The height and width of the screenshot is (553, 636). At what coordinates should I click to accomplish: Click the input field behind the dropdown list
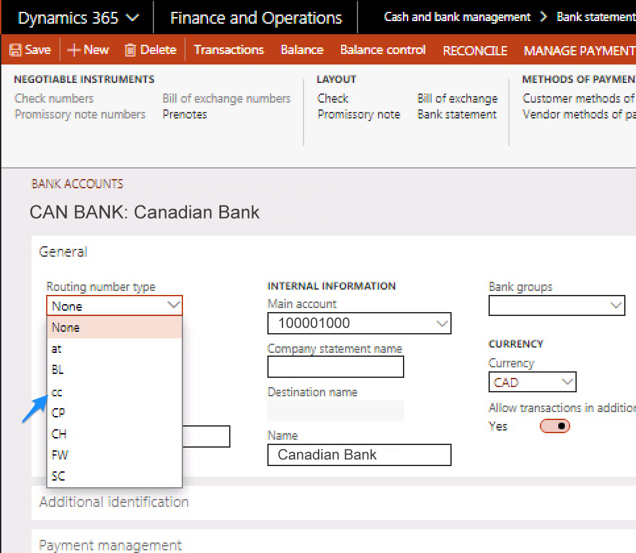[207, 436]
